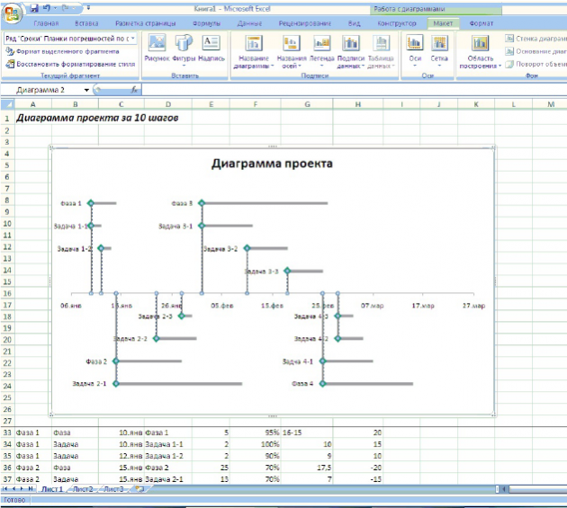567x508 pixels.
Task: Open the Разметка страницы tab
Action: pyautogui.click(x=146, y=23)
